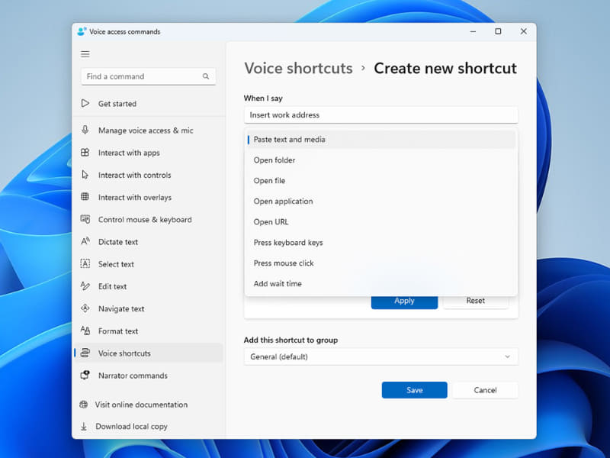Viewport: 610px width, 458px height.
Task: Click the search magnifier icon
Action: [206, 76]
